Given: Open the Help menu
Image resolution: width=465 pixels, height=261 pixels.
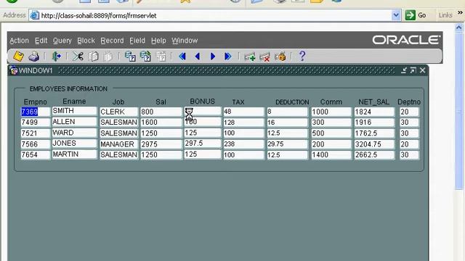Looking at the screenshot, I should coord(158,41).
